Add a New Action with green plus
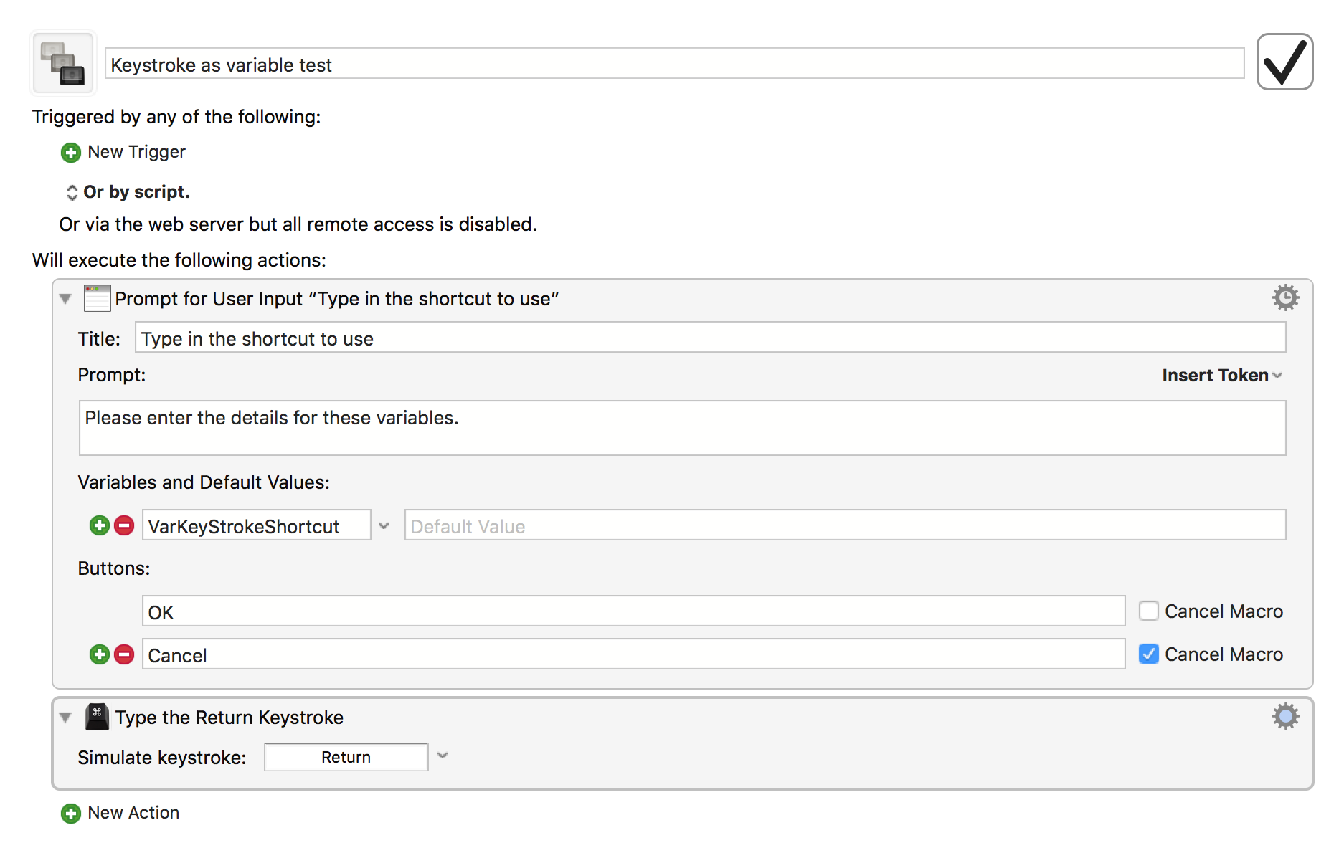Image resolution: width=1344 pixels, height=853 pixels. pyautogui.click(x=71, y=814)
